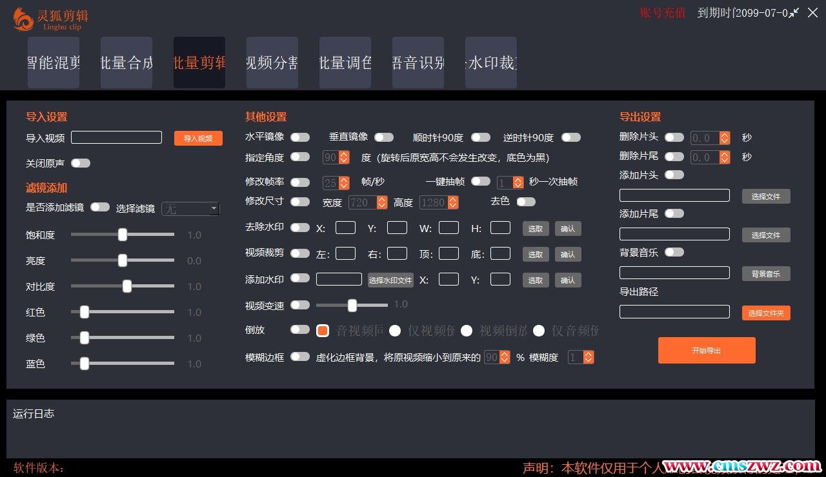Click the 修改帧率 spinner arrows

(x=344, y=183)
